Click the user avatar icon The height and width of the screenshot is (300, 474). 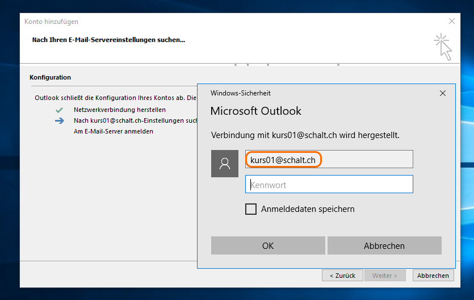click(x=224, y=164)
